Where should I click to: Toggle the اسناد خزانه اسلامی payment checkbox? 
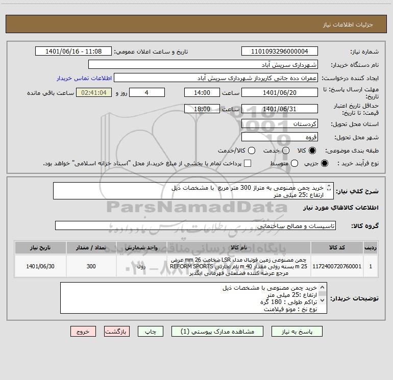(248, 163)
